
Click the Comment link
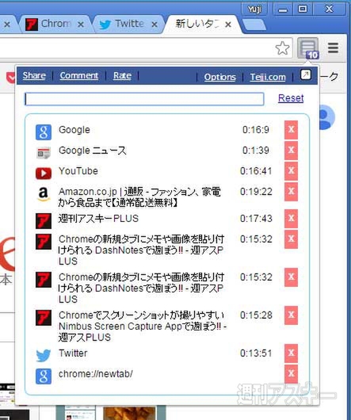(79, 76)
